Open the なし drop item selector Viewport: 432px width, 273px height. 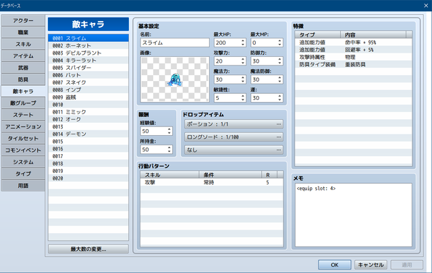pyautogui.click(x=234, y=150)
